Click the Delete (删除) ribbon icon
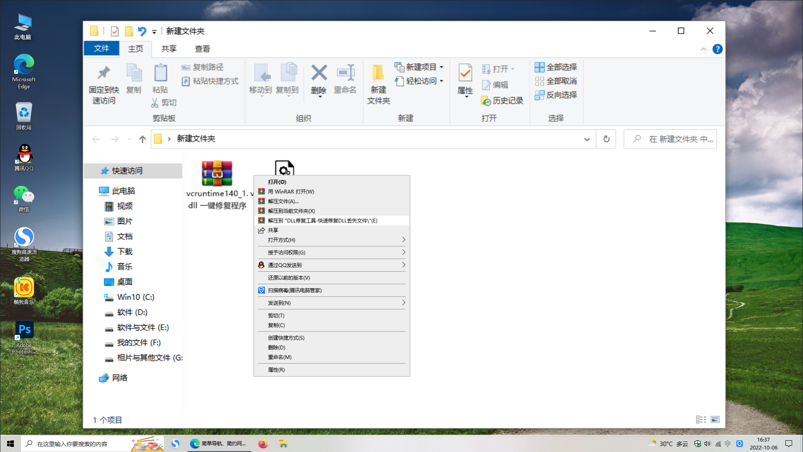 (319, 74)
